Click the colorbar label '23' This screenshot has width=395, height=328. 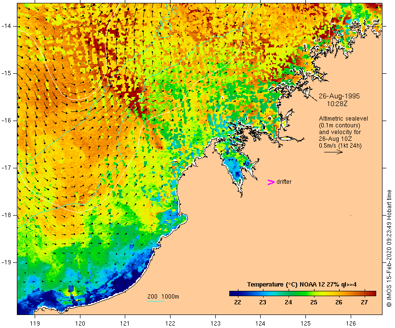coord(263,302)
